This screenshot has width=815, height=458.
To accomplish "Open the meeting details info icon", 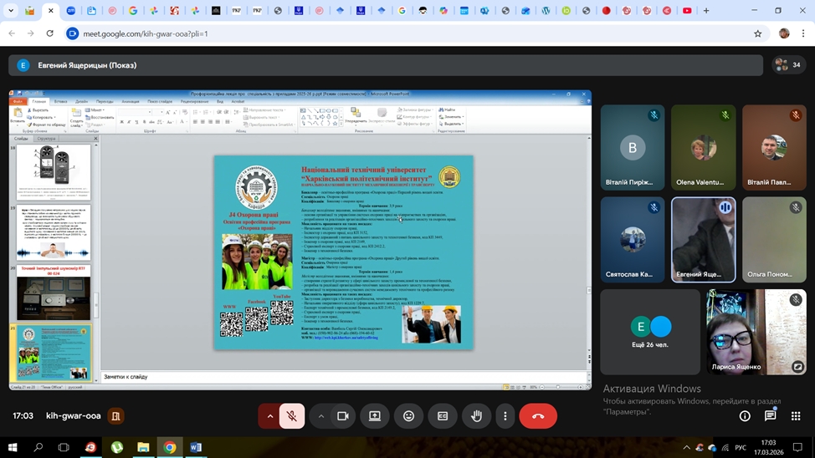I will (x=745, y=415).
